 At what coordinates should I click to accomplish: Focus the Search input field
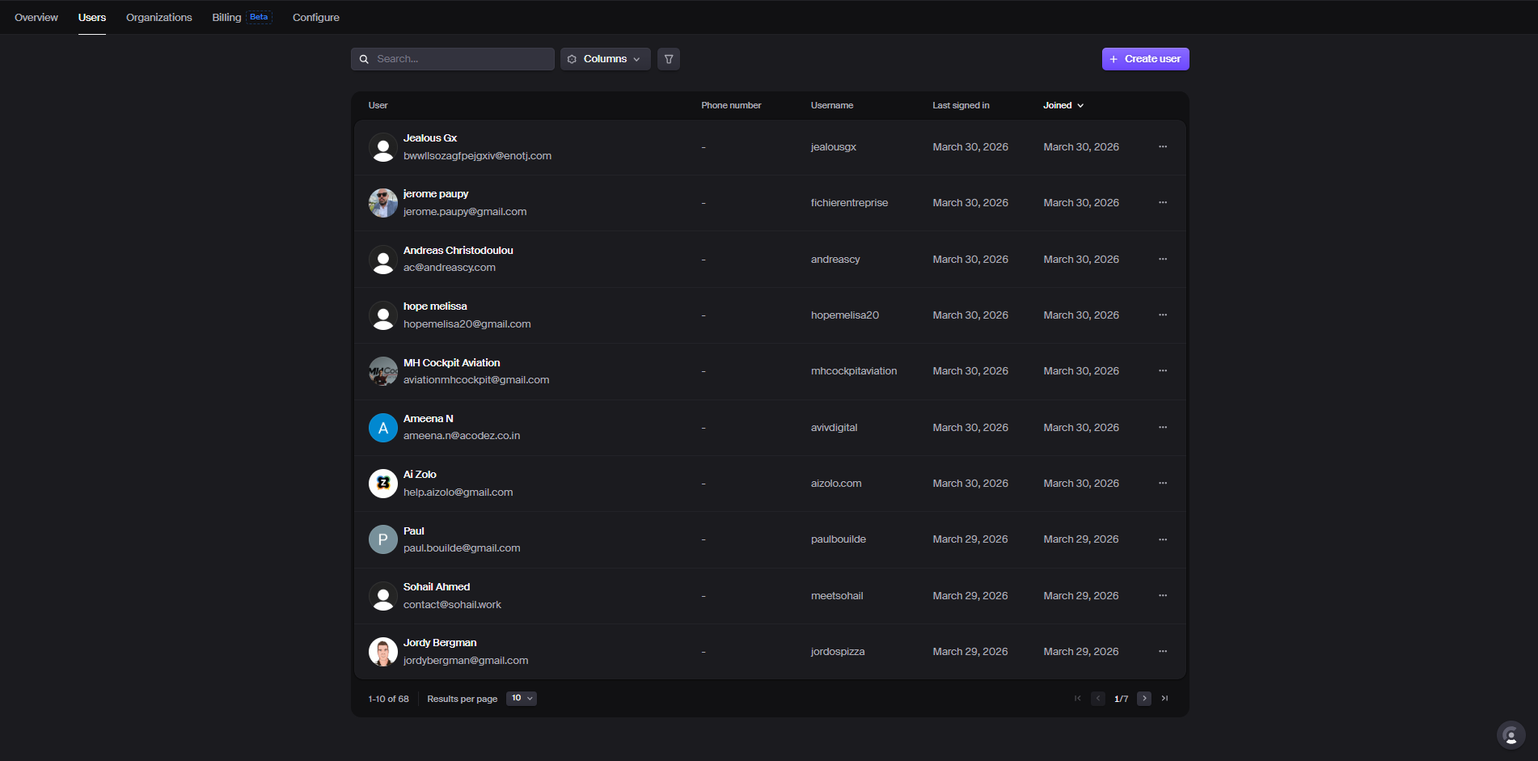(x=461, y=59)
